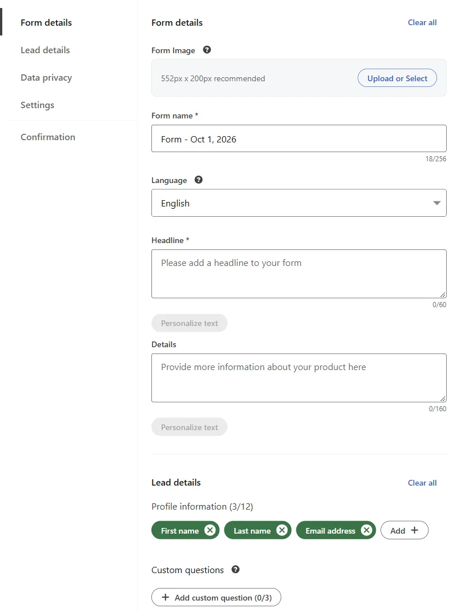Click the resize grip of the Headline text area
457x612 pixels.
click(443, 295)
